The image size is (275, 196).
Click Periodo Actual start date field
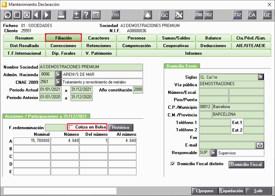pos(50,90)
